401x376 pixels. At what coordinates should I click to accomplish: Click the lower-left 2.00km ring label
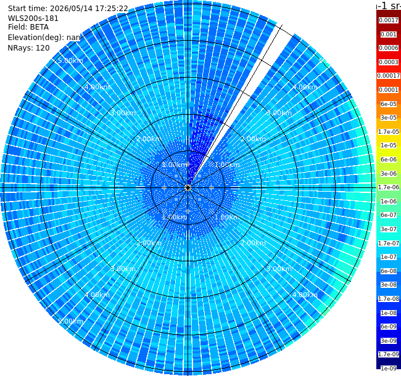click(149, 243)
